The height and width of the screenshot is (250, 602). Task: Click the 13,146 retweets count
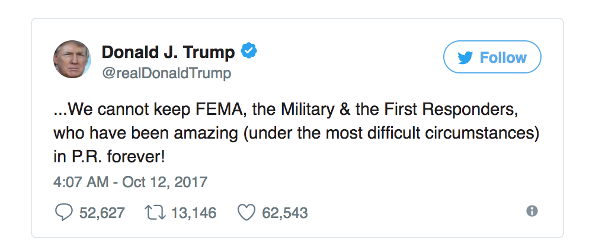point(194,213)
